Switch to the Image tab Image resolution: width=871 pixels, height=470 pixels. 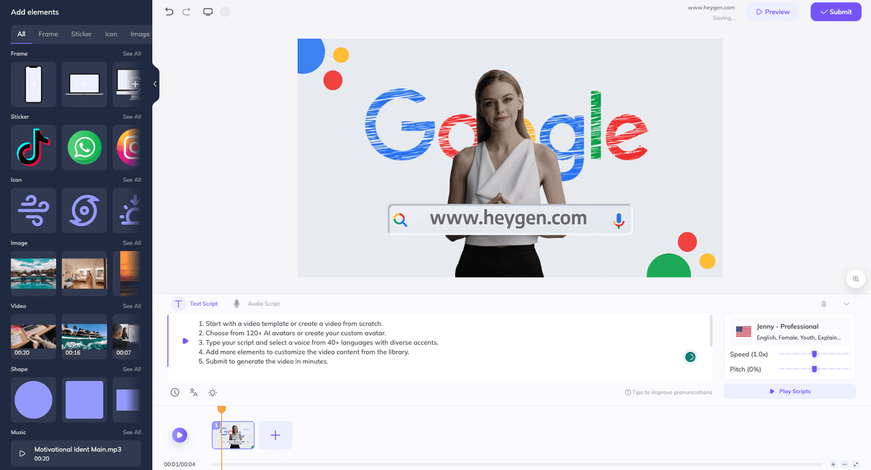pos(140,34)
